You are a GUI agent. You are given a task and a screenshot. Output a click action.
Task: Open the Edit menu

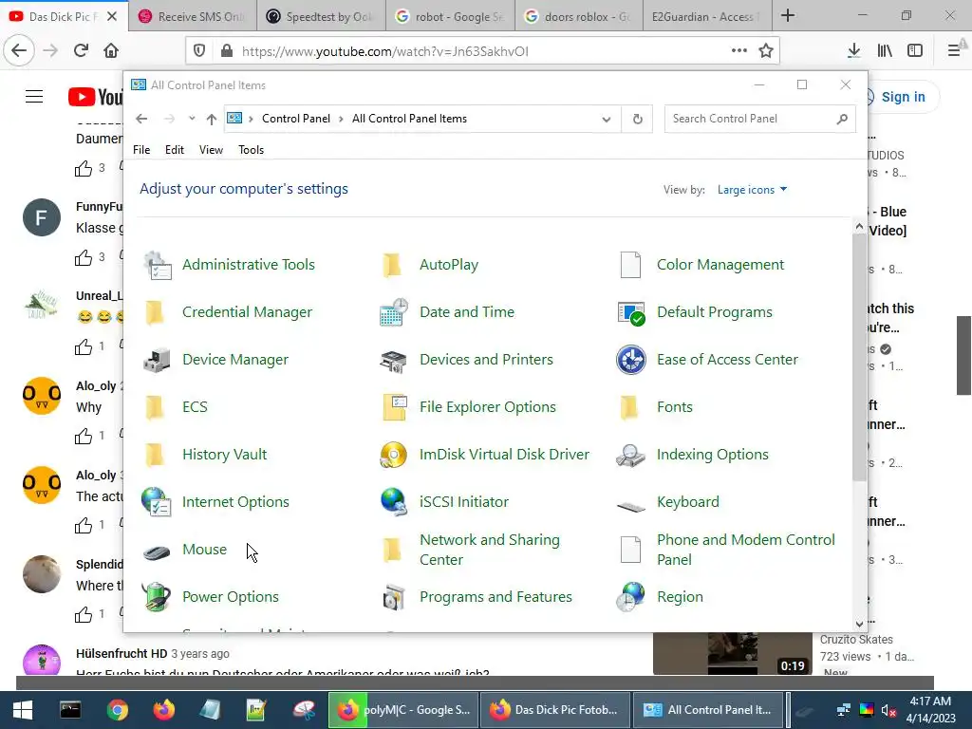tap(175, 150)
